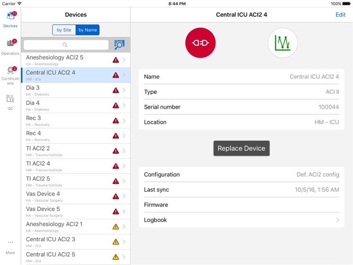This screenshot has width=353, height=265.
Task: Tap red alert icon for Rec 4
Action: (116, 136)
